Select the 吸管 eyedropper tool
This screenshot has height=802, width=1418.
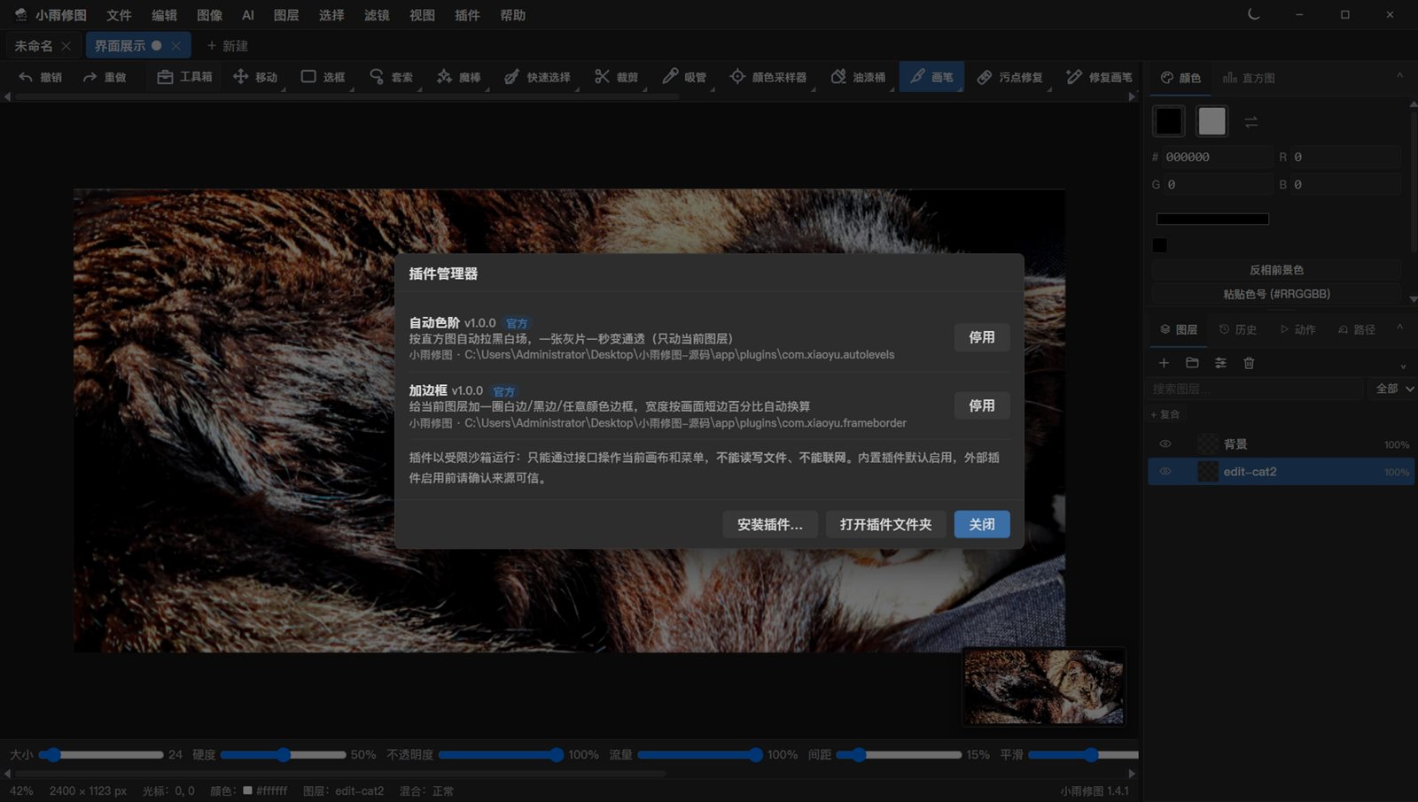(684, 77)
